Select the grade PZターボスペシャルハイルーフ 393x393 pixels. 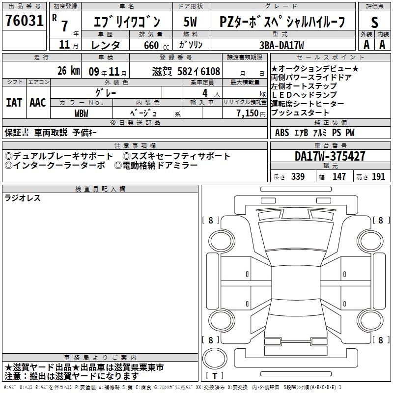(282, 22)
